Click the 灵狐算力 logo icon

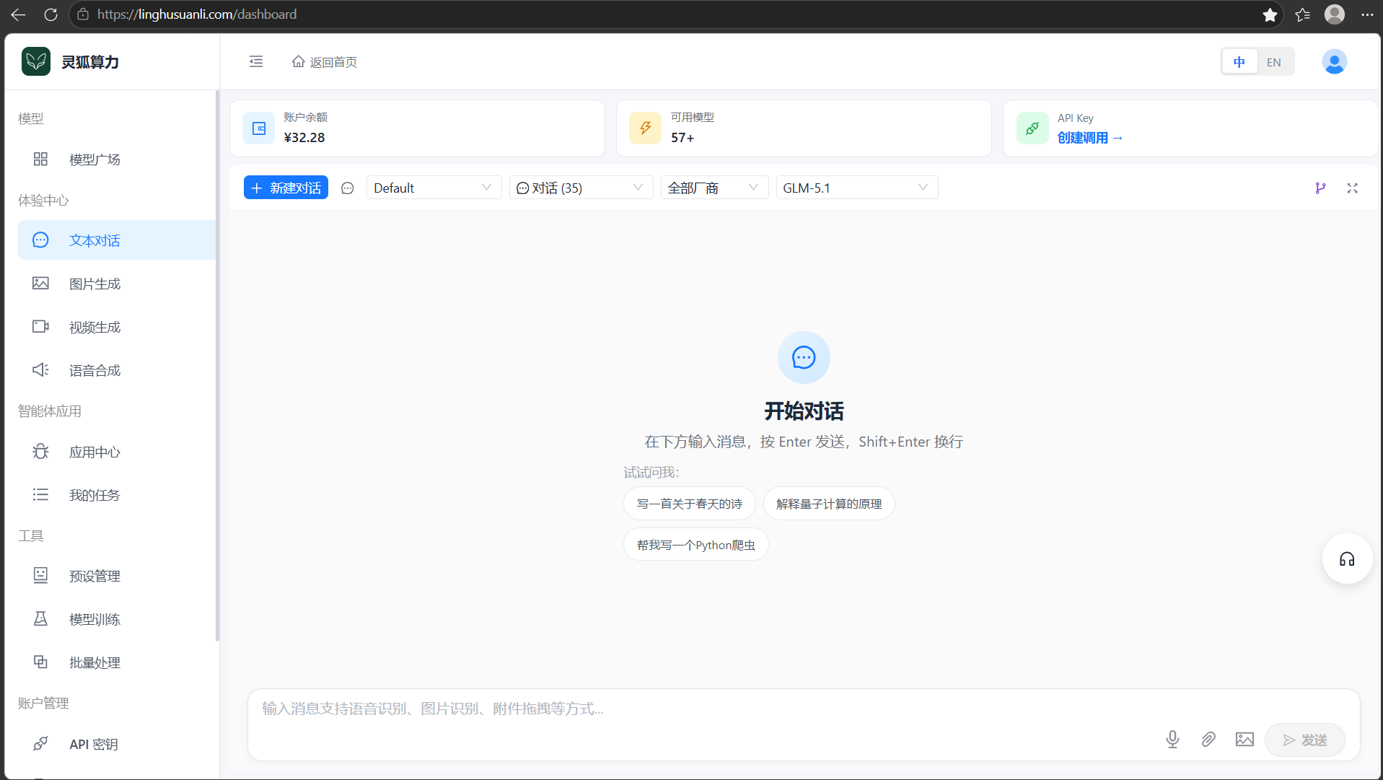pos(36,61)
